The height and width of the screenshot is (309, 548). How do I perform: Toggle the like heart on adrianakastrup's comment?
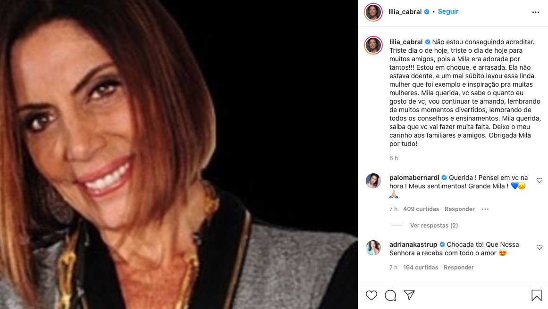pyautogui.click(x=540, y=247)
